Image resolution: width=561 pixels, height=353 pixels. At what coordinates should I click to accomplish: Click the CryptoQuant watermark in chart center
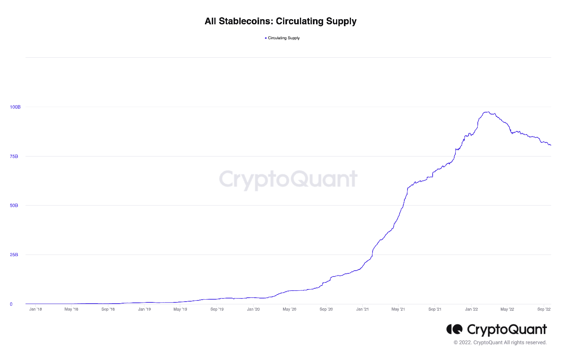coord(288,179)
